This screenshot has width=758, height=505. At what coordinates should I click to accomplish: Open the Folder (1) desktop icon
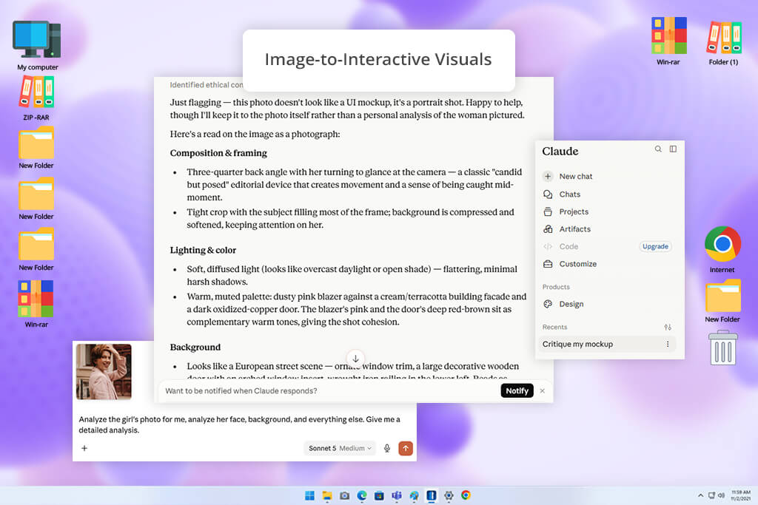[x=723, y=42]
